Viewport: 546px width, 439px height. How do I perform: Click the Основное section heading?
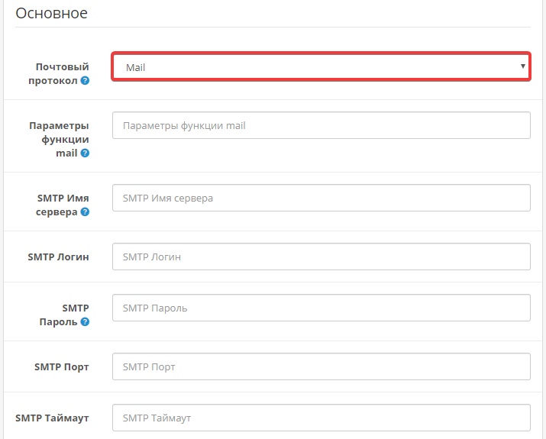(51, 13)
